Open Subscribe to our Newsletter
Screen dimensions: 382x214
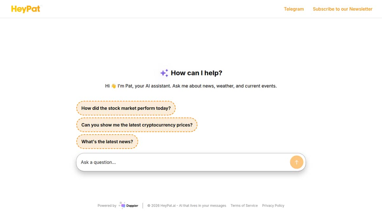pyautogui.click(x=343, y=9)
